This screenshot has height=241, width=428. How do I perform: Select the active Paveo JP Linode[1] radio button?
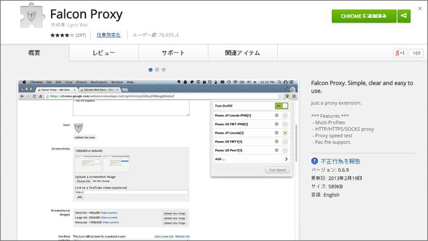click(285, 133)
